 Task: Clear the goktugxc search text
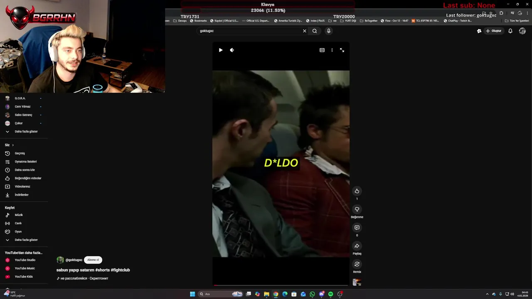tap(304, 31)
